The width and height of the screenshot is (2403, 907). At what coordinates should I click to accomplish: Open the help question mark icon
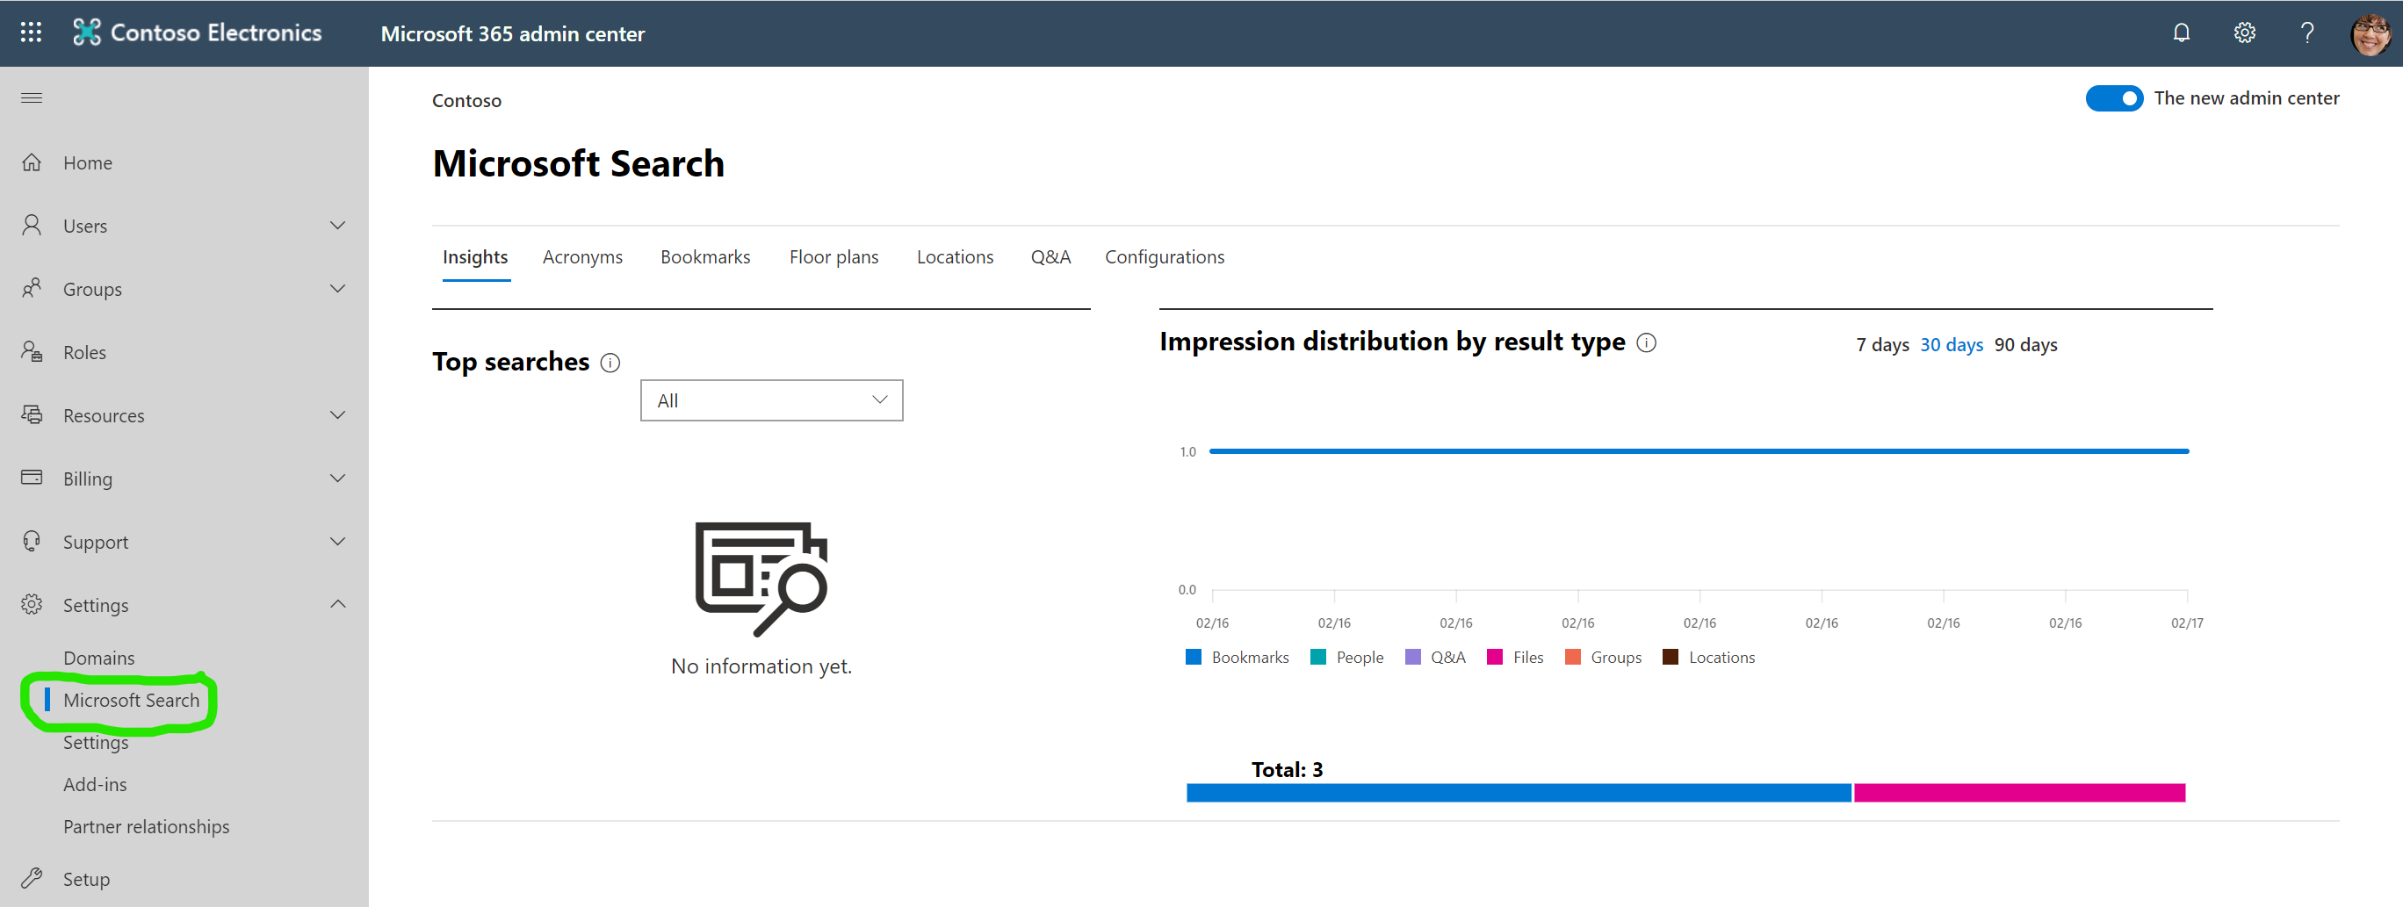click(x=2307, y=32)
